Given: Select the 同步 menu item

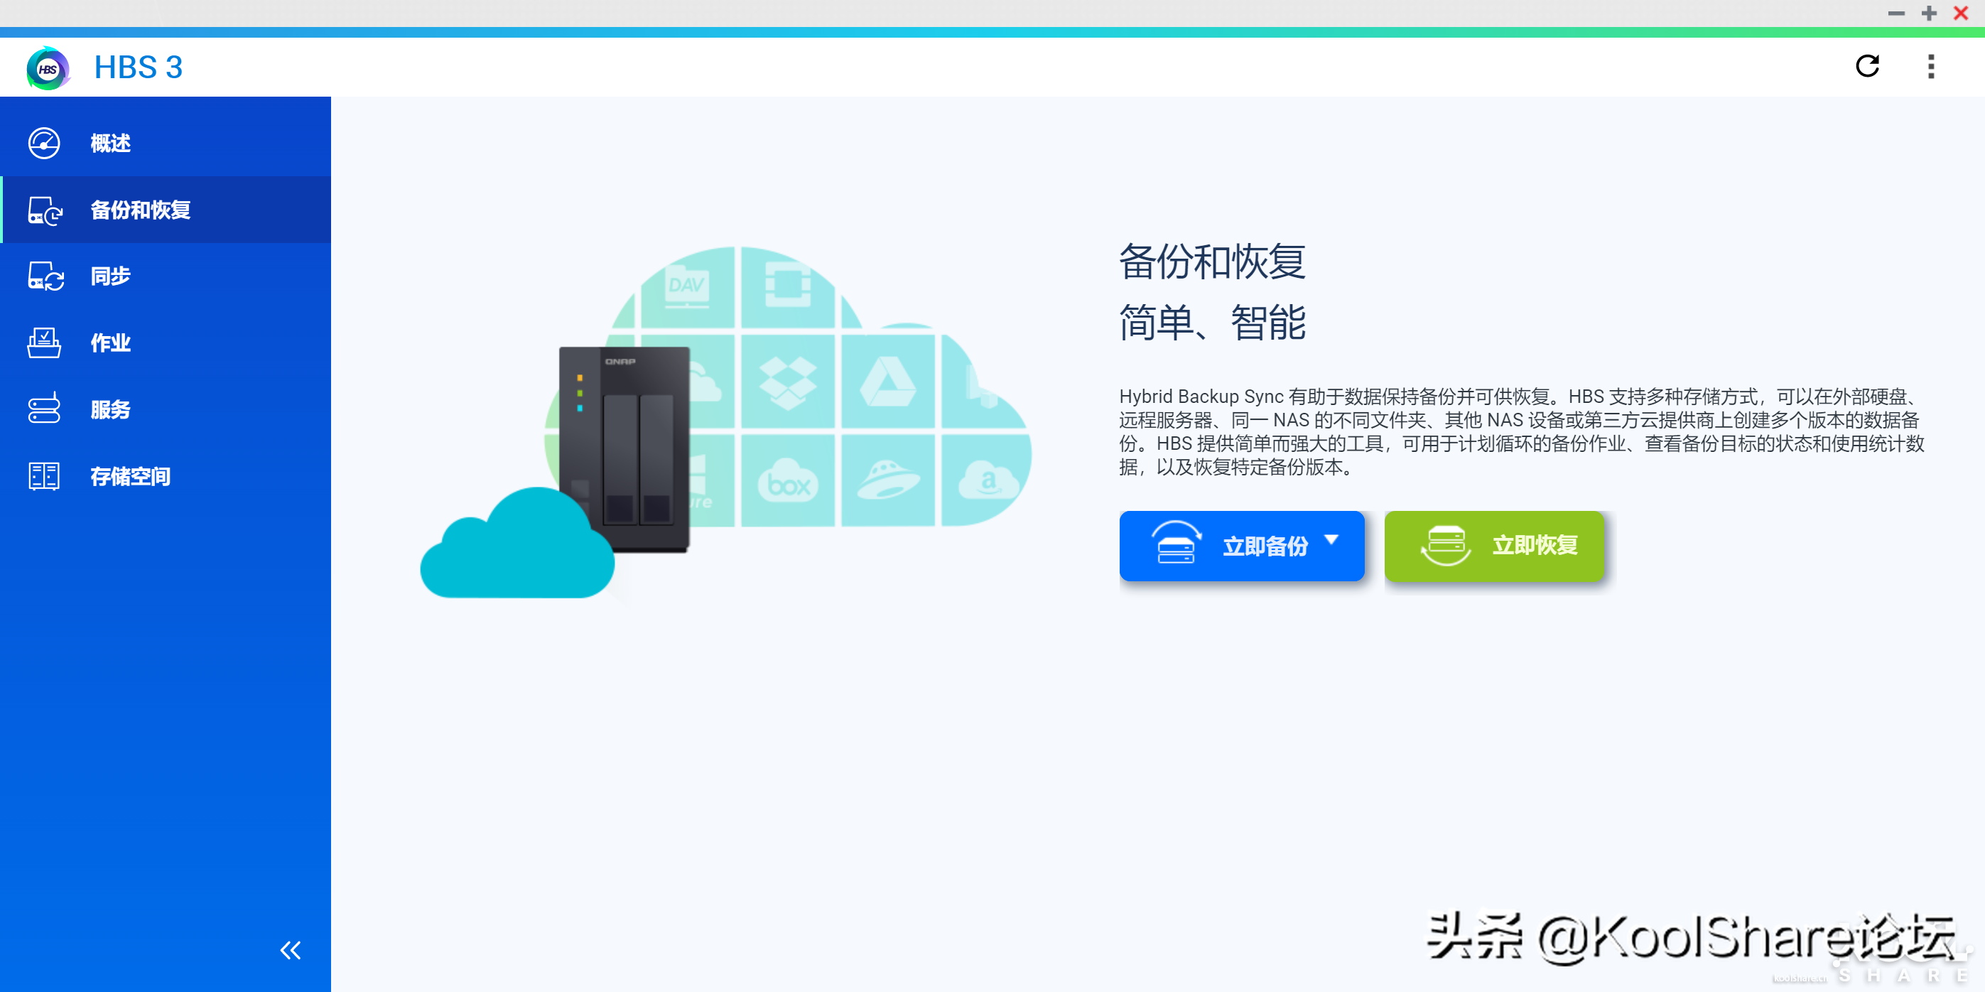Looking at the screenshot, I should coord(111,276).
